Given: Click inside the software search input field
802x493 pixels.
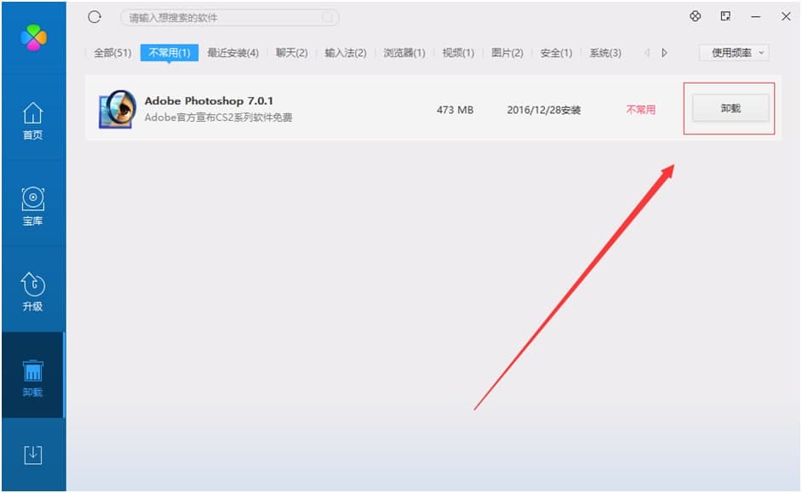Looking at the screenshot, I should (229, 18).
